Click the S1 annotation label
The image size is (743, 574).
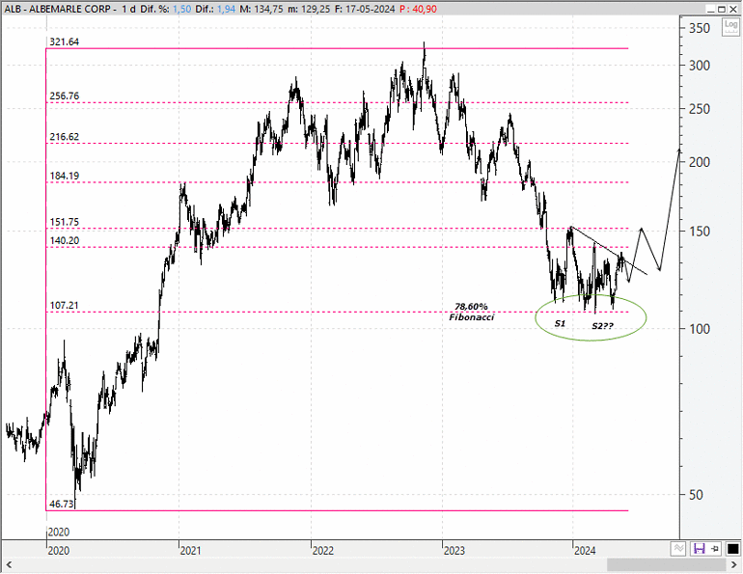pos(560,323)
